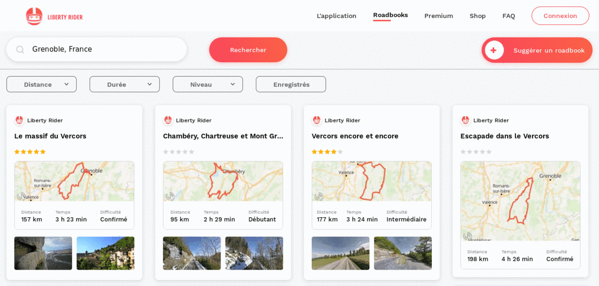Click the Grenoble, France search field
The image size is (599, 286).
click(96, 49)
